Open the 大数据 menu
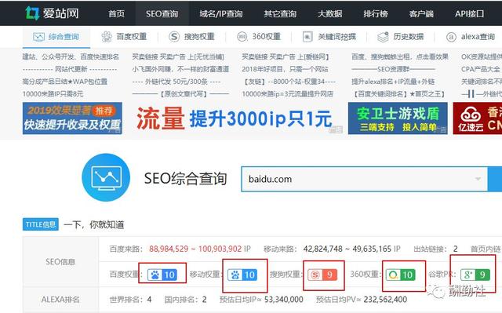Screen dimensions: 502x313 [x=330, y=14]
